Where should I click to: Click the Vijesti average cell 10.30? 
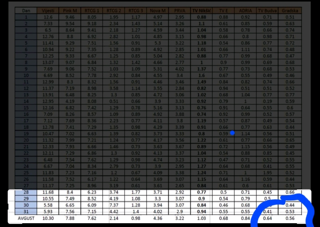point(48,218)
